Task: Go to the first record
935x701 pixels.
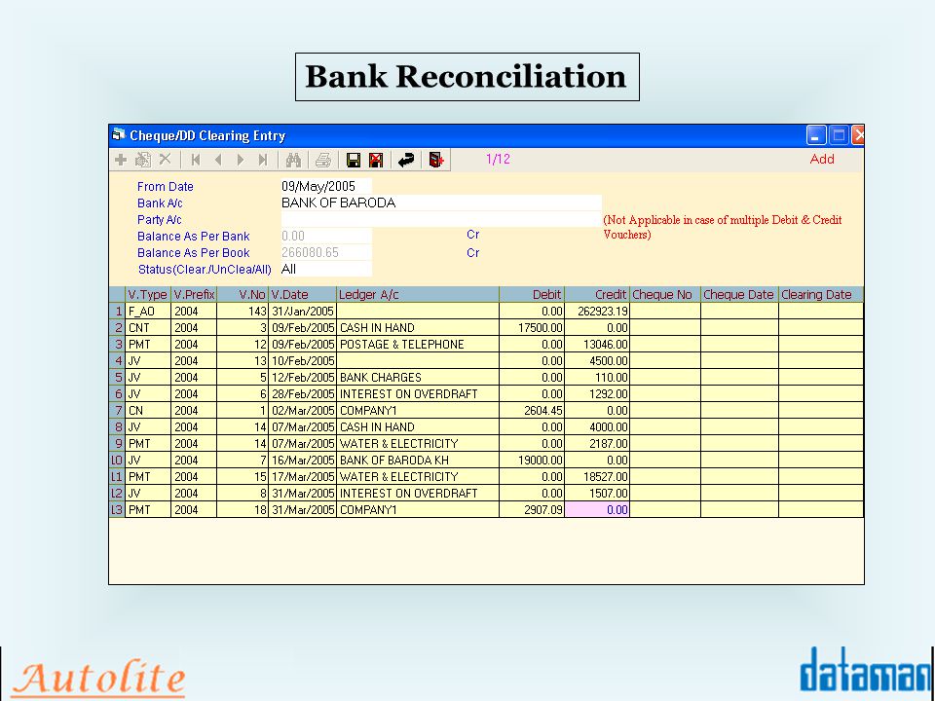Action: (x=195, y=160)
